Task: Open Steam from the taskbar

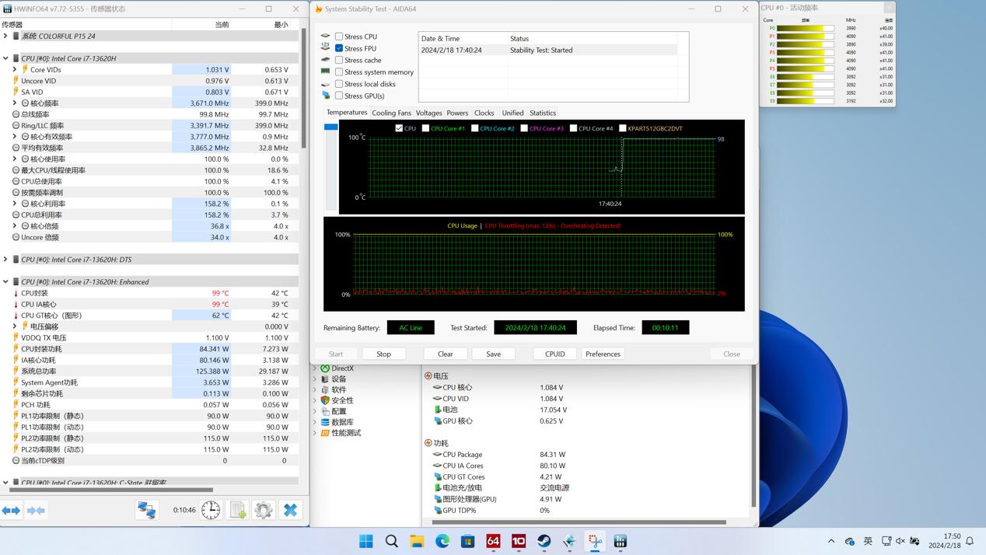Action: 544,541
